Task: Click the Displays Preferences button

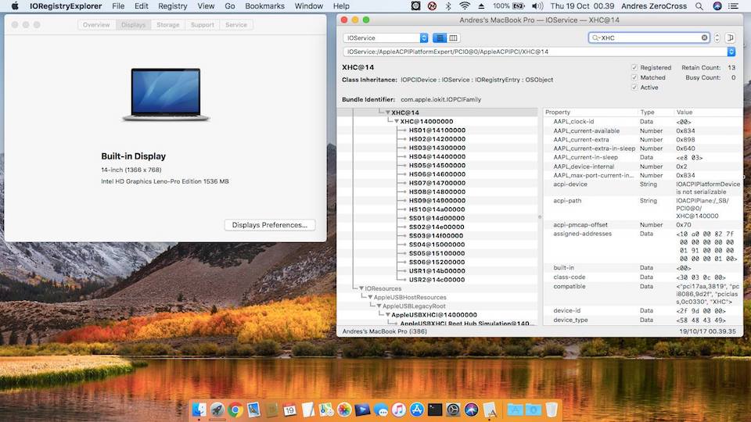Action: pos(269,225)
